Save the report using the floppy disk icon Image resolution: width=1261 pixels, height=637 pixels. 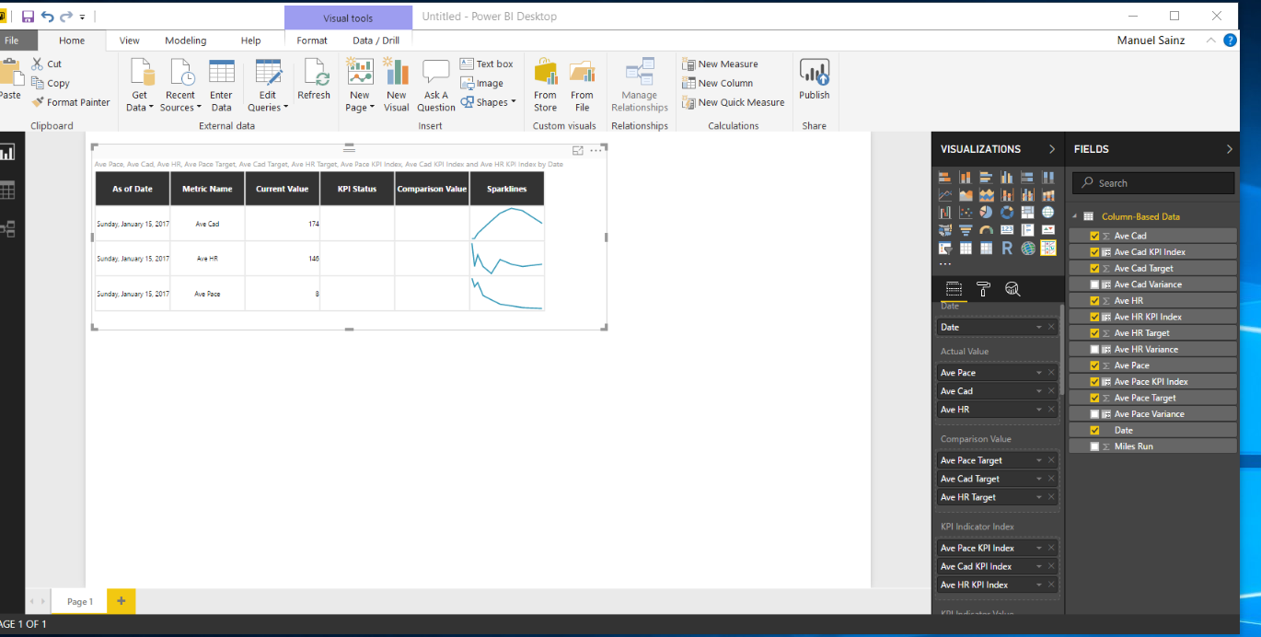28,17
